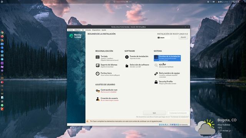This screenshot has width=246, height=138.
Task: Open the Ayuda menu in VirtualBox
Action: click(x=104, y=30)
